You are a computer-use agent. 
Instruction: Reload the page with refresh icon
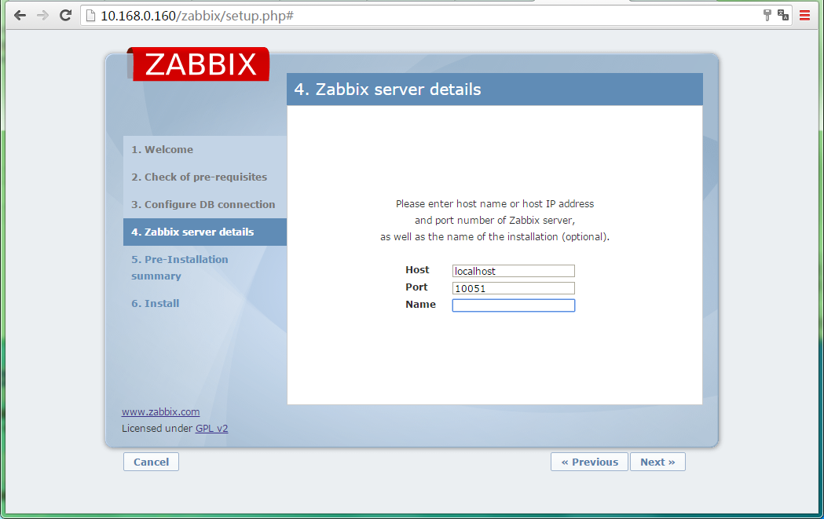point(65,15)
